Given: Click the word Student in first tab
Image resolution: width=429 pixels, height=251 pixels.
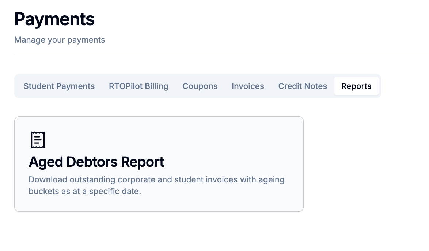Looking at the screenshot, I should pos(39,86).
